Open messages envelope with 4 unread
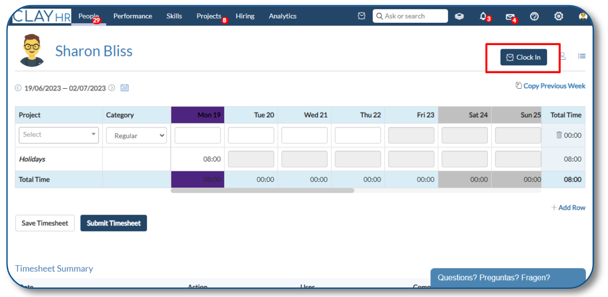 point(510,17)
